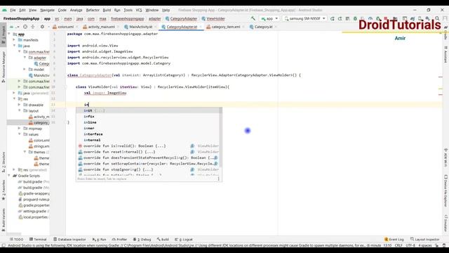Collapse the layout folder
The height and width of the screenshot is (253, 449).
(20, 110)
